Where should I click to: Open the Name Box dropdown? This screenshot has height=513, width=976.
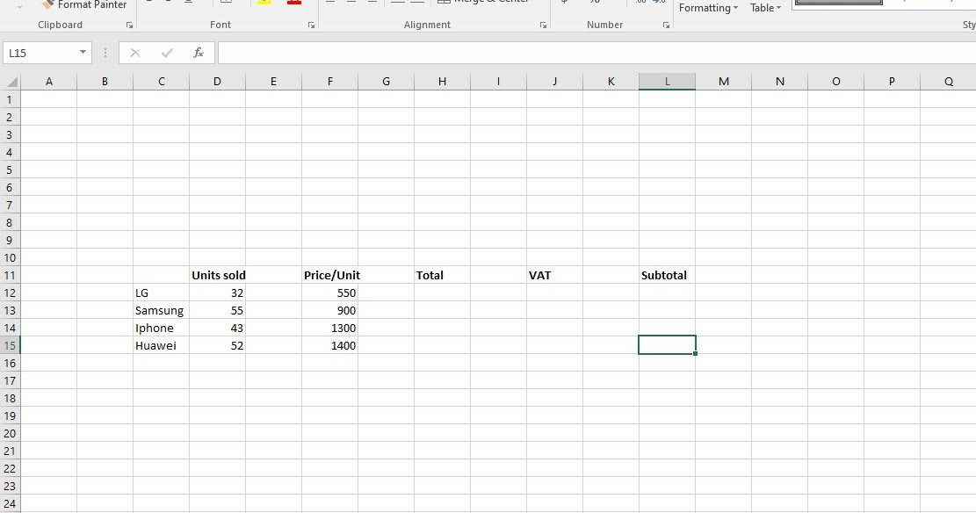click(83, 52)
